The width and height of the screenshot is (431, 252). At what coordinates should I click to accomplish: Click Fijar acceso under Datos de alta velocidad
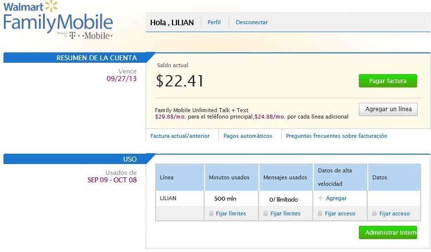tap(340, 213)
